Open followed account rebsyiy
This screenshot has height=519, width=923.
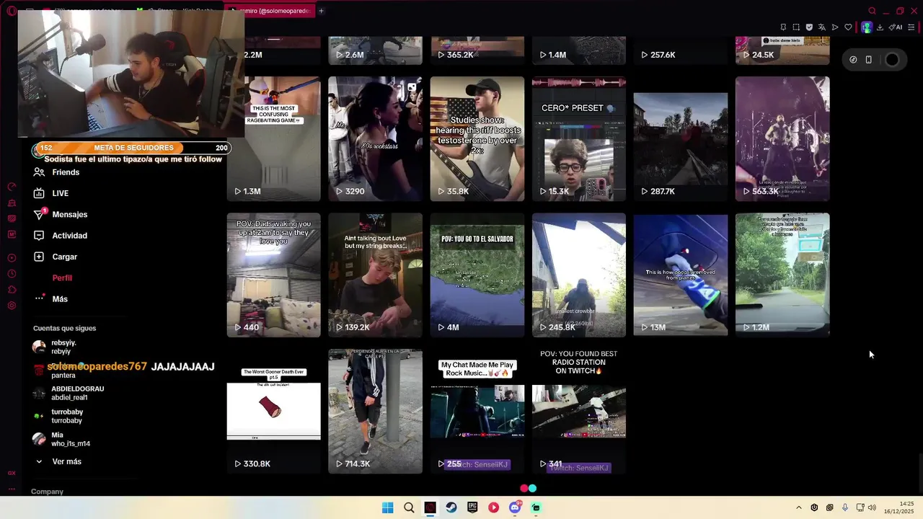55,347
